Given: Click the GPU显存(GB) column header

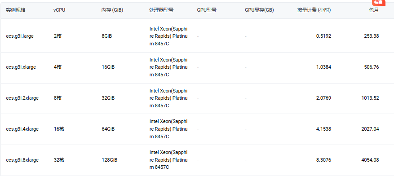Looking at the screenshot, I should coord(259,10).
